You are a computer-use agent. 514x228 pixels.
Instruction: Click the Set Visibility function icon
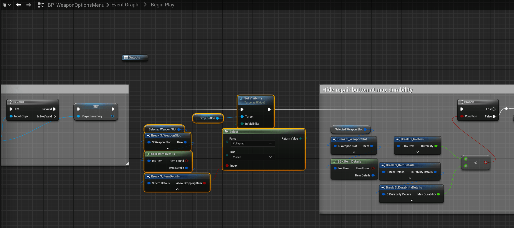pyautogui.click(x=241, y=98)
